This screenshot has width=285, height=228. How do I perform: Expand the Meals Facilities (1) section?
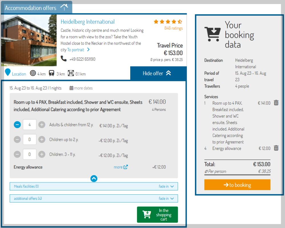(x=94, y=186)
